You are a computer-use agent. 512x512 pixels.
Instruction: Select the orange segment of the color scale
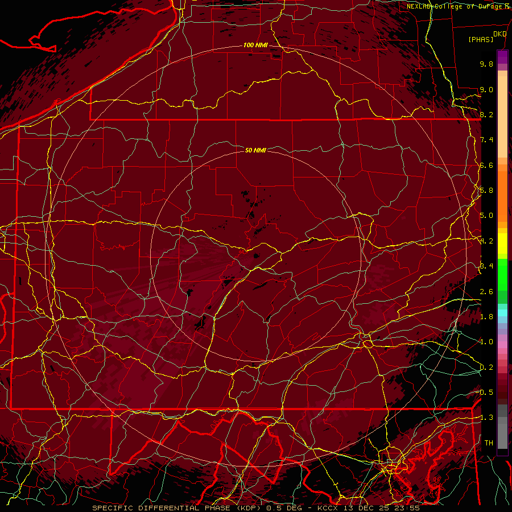tap(502, 197)
